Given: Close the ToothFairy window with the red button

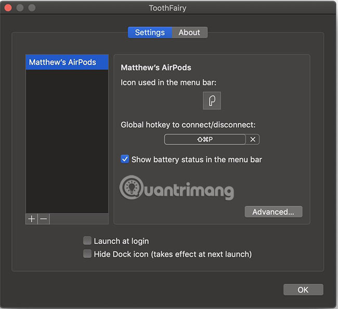Looking at the screenshot, I should tap(8, 8).
